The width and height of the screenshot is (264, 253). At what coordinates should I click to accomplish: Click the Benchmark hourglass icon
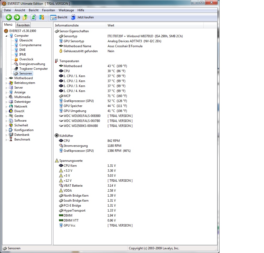click(11, 139)
